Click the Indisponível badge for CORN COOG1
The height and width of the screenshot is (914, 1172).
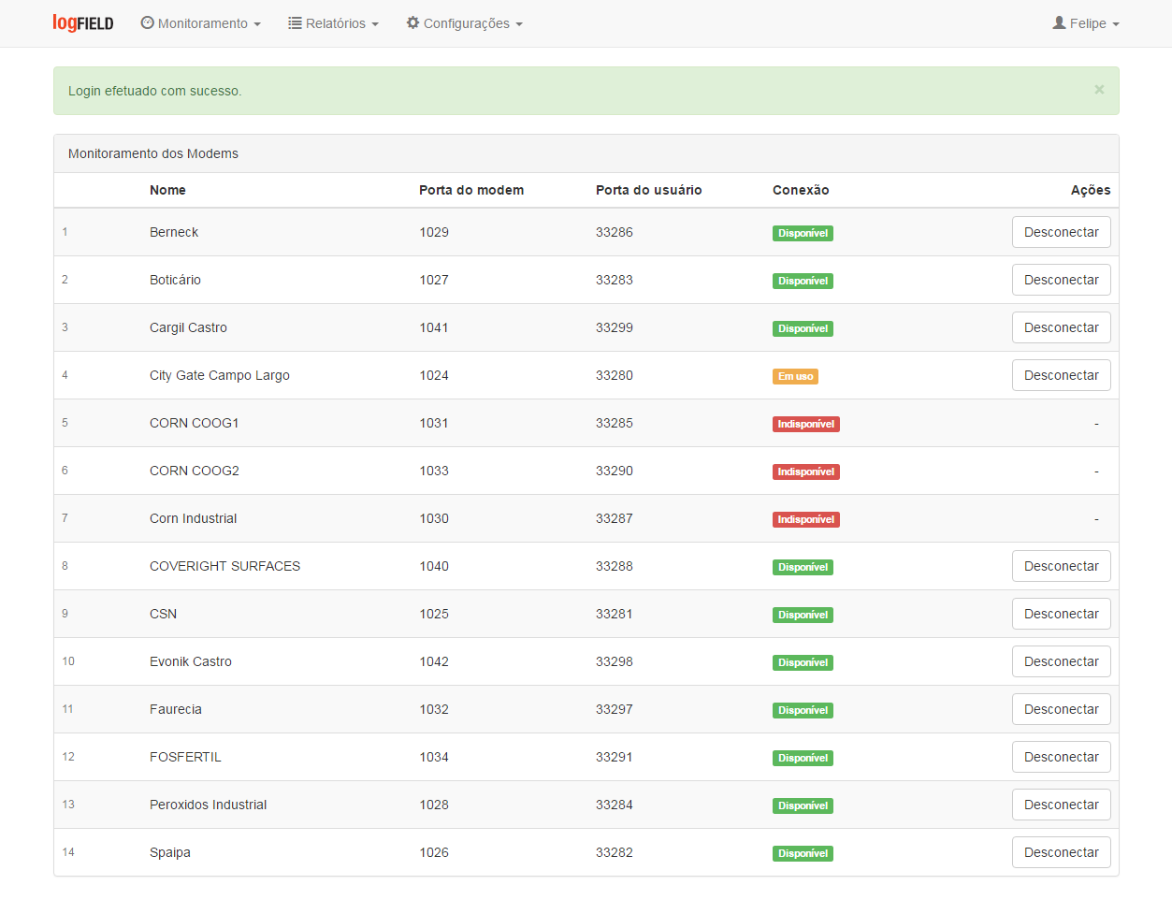806,424
